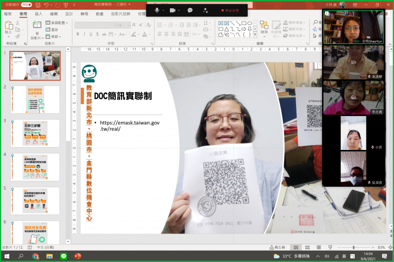394x262 pixels.
Task: Toggle Italic formatting in the font group
Action: point(84,34)
